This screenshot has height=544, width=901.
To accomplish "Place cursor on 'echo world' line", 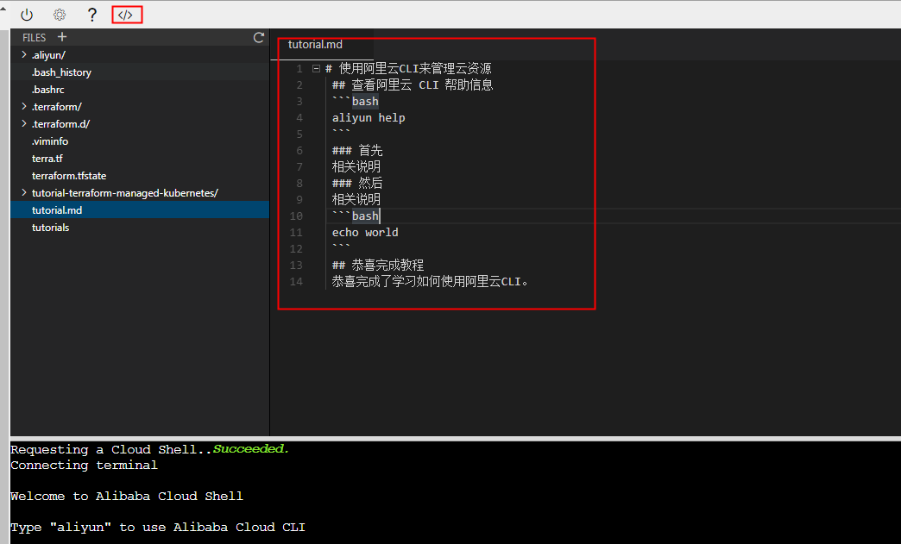I will click(x=365, y=233).
